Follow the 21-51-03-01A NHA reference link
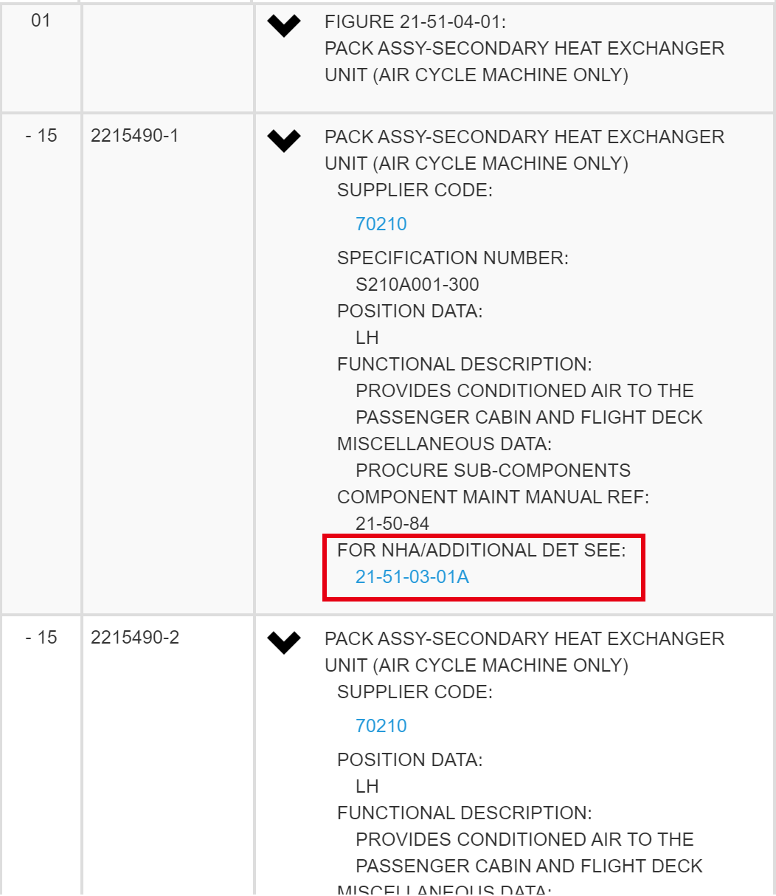Viewport: 776px width, 896px height. (x=412, y=576)
